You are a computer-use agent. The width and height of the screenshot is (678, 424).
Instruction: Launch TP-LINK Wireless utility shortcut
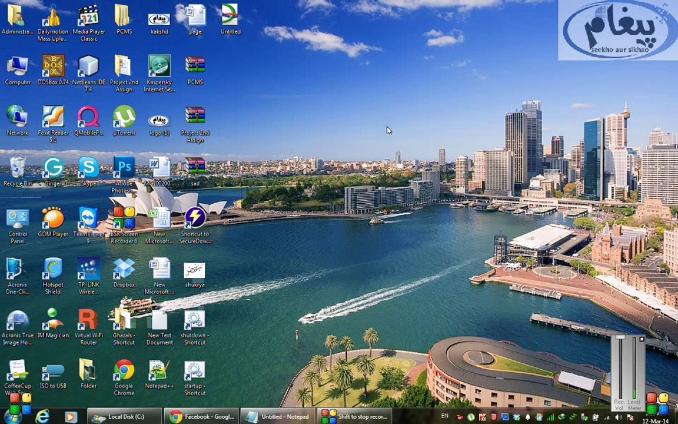click(89, 276)
